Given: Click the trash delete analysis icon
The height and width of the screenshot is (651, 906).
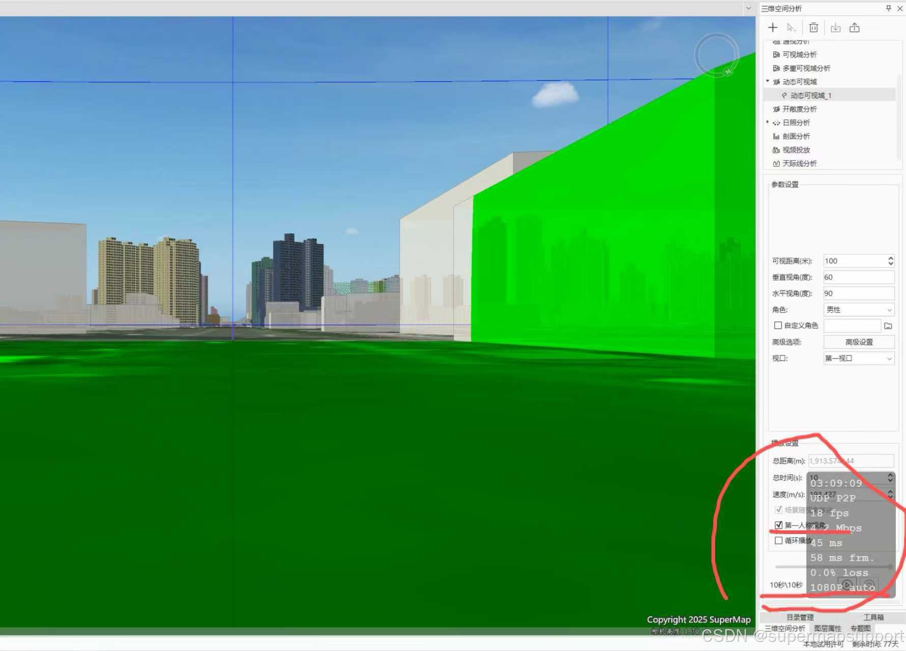Looking at the screenshot, I should click(813, 27).
